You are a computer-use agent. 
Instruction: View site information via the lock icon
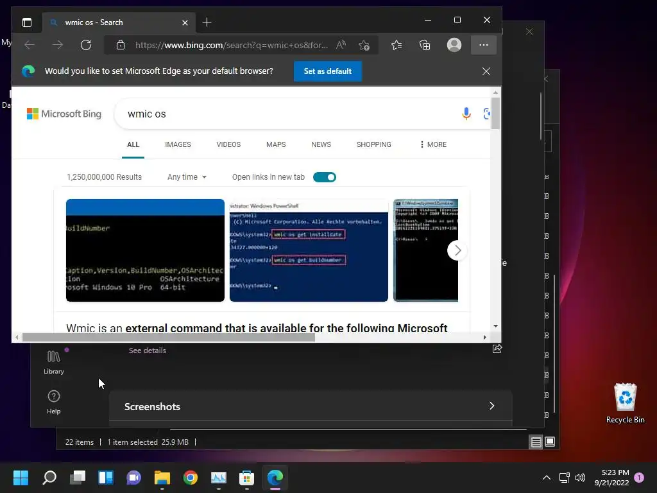(x=121, y=45)
